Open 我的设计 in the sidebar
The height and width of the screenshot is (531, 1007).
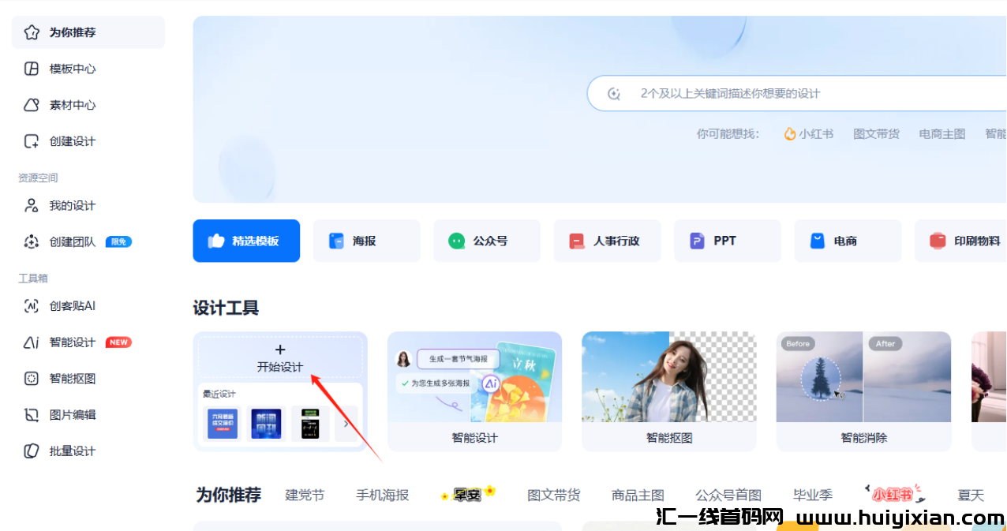point(88,205)
